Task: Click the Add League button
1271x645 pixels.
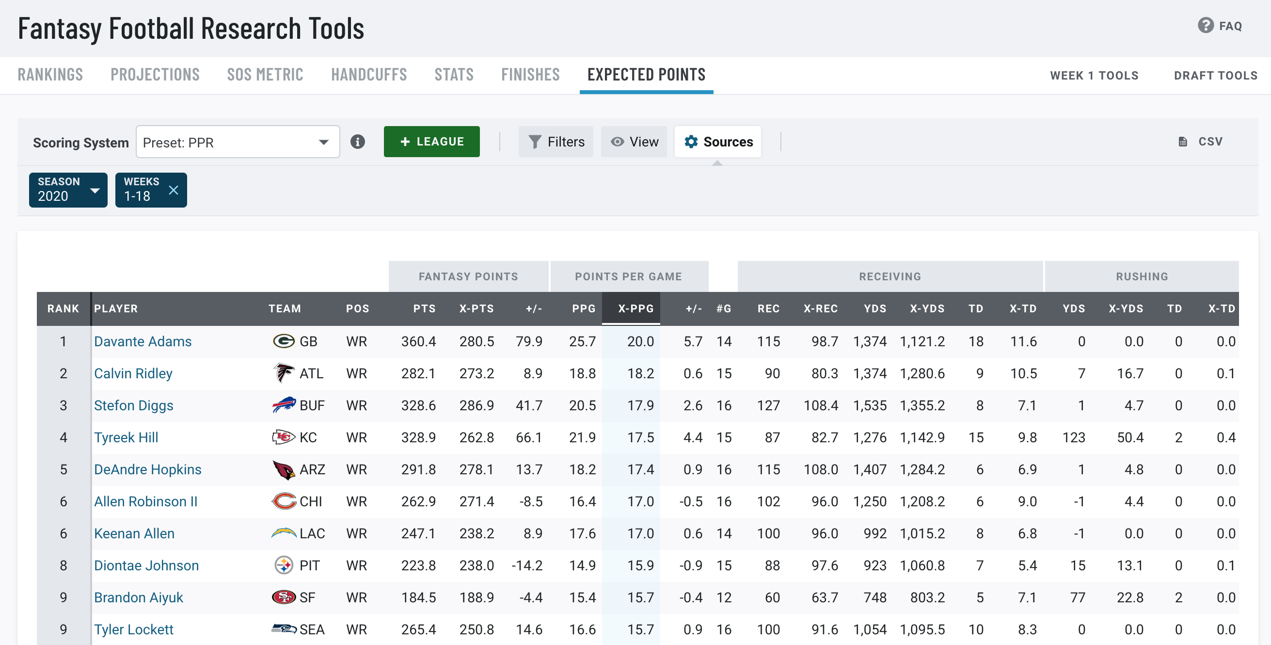Action: coord(431,142)
